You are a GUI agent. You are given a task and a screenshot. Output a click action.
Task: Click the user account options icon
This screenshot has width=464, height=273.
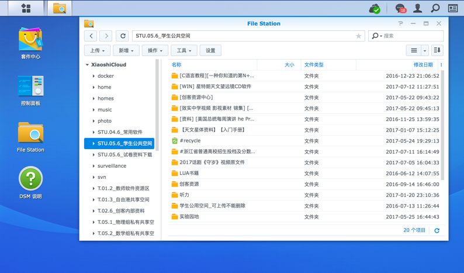pyautogui.click(x=418, y=8)
